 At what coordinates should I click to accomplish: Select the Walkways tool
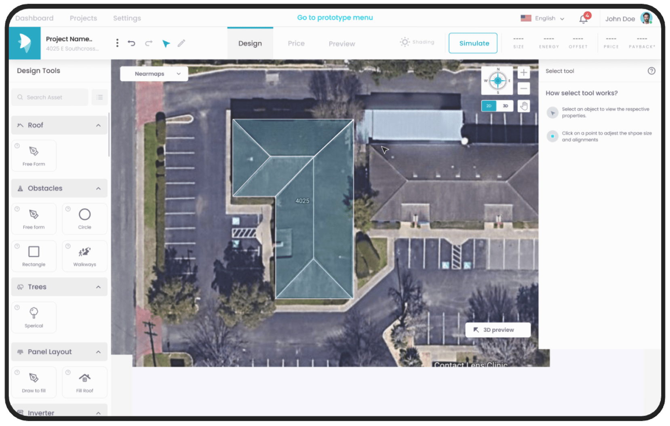tap(85, 256)
